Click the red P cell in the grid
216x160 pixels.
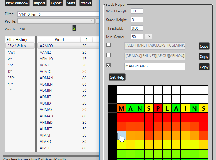click(158, 108)
